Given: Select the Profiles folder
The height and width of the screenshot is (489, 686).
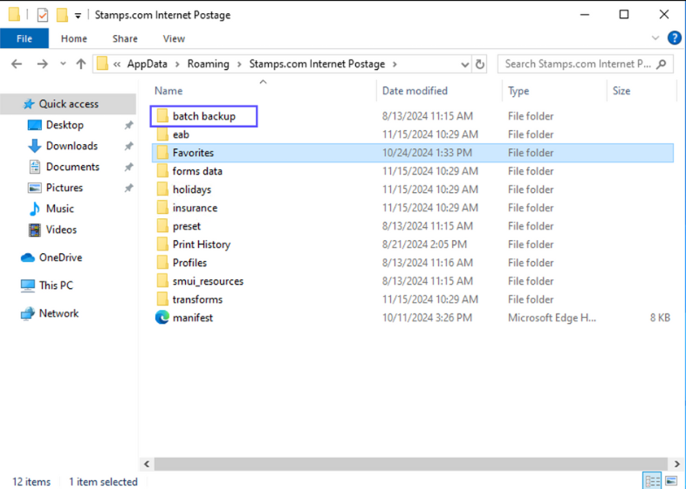Looking at the screenshot, I should point(189,263).
